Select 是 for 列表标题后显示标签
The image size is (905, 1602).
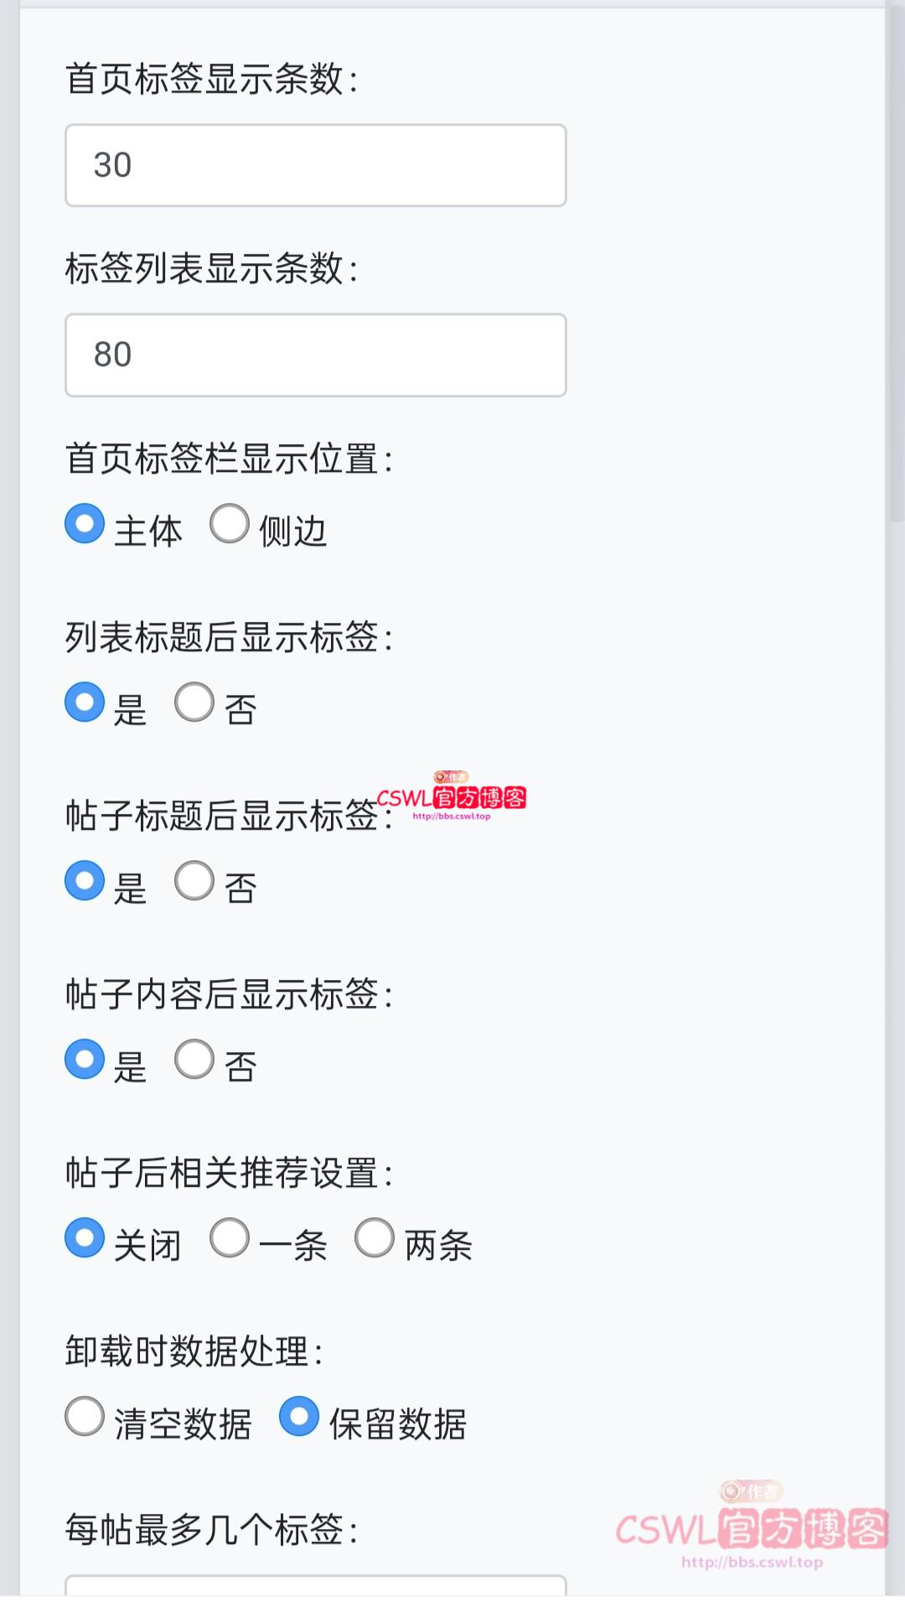click(84, 704)
